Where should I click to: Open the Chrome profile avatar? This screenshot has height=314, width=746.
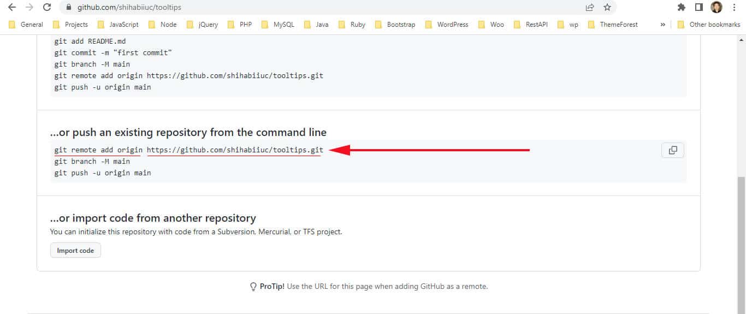pyautogui.click(x=717, y=8)
